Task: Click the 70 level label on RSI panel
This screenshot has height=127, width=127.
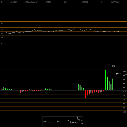Action: click(x=2, y=29)
